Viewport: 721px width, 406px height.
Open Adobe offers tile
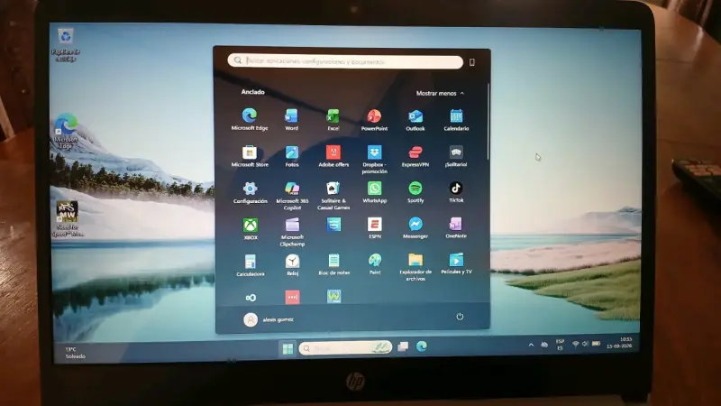[333, 156]
